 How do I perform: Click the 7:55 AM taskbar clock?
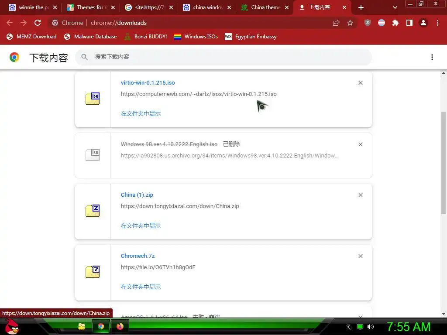409,327
